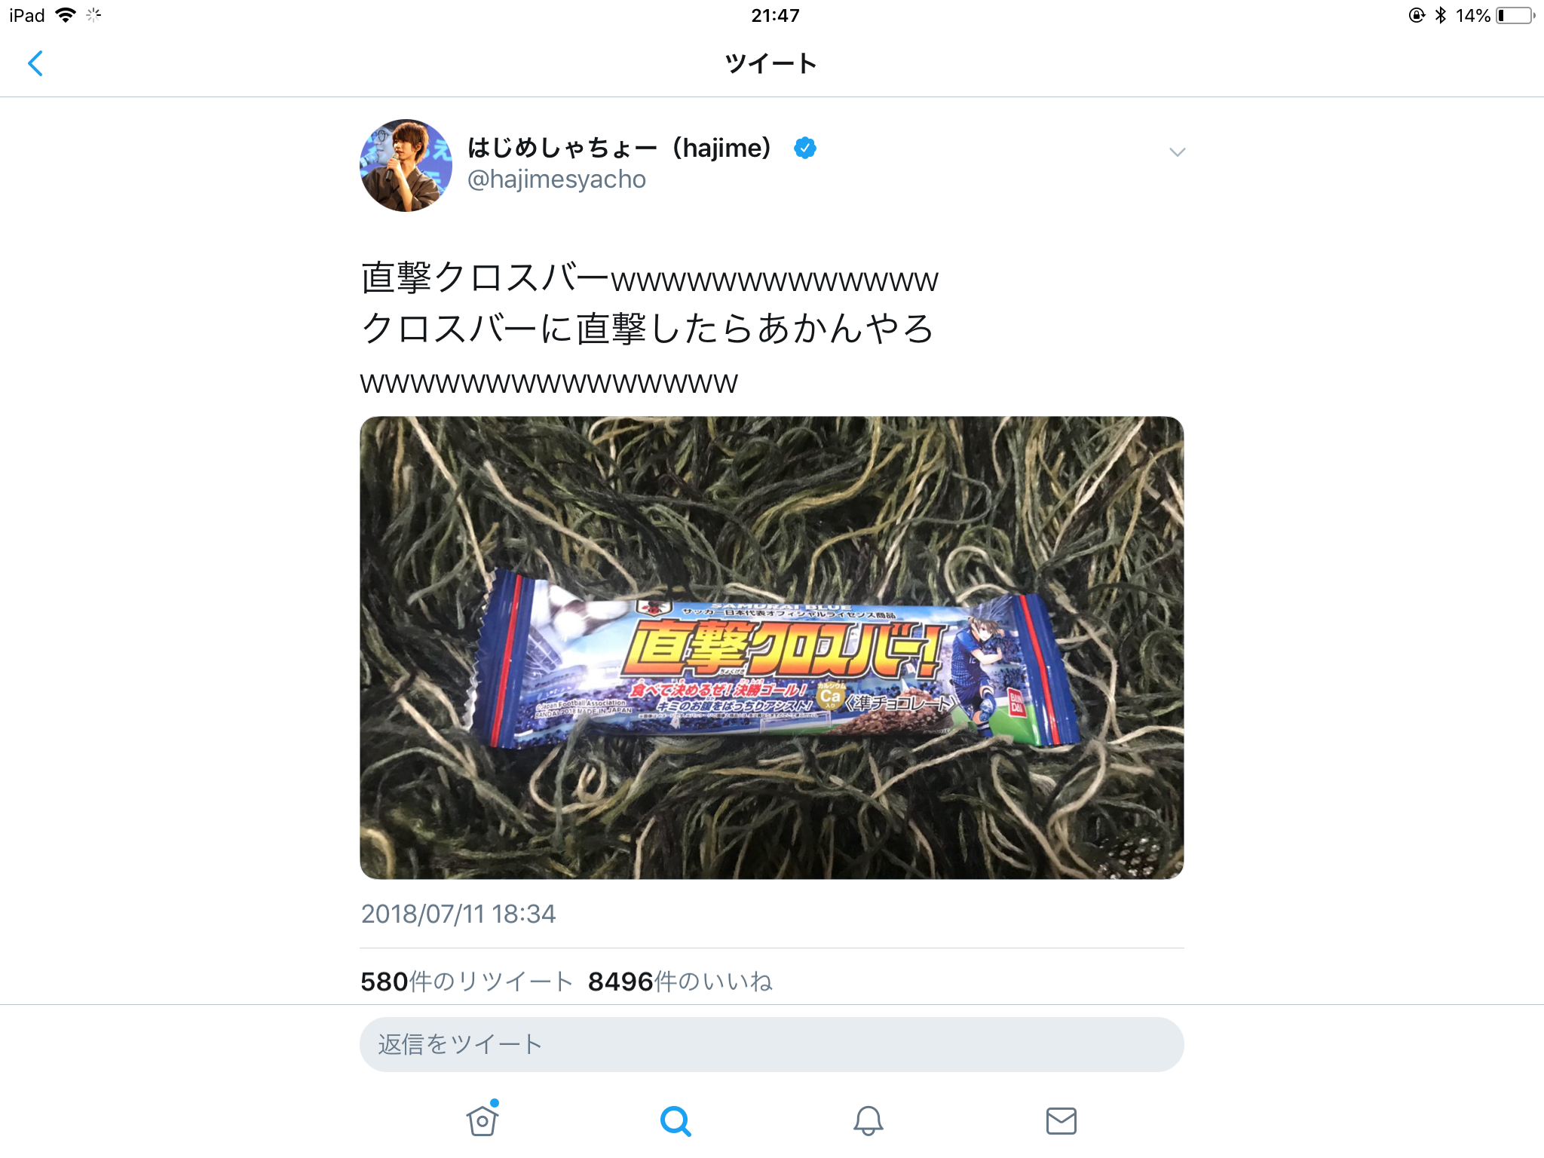Image resolution: width=1544 pixels, height=1158 pixels.
Task: Open the candy bar photo
Action: [772, 648]
